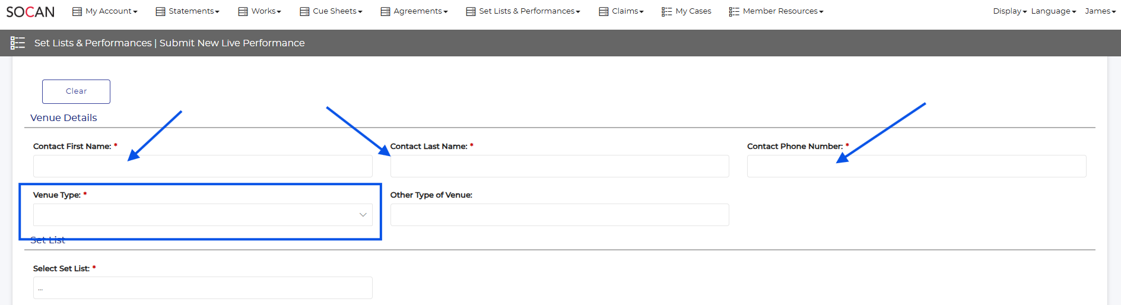Click the Cue Sheets menu icon

pos(304,11)
